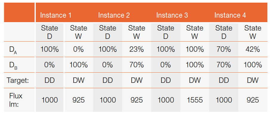
Task: Click the blank orange top-left header cell
Action: [x=19, y=12]
